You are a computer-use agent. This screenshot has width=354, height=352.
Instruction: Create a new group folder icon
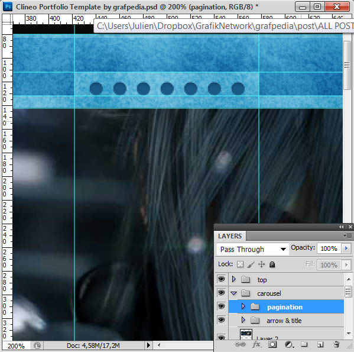pos(304,344)
